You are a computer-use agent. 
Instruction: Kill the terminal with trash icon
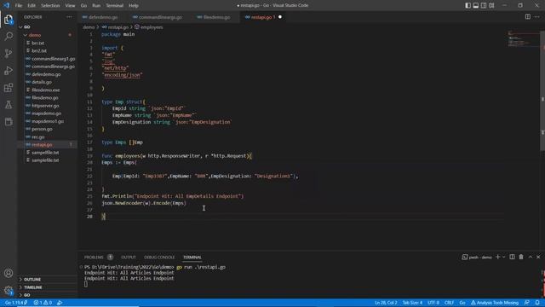tap(521, 257)
